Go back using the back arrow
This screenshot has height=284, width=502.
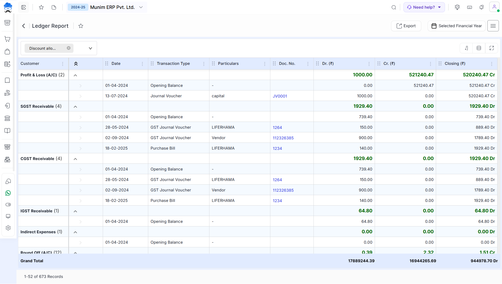coord(24,26)
